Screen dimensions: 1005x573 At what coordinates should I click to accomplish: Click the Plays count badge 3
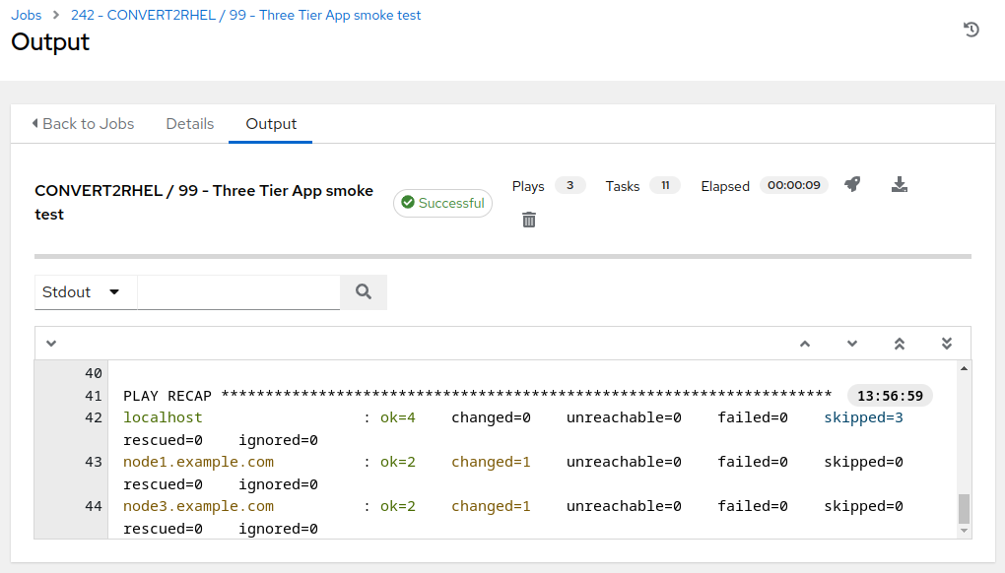(569, 186)
